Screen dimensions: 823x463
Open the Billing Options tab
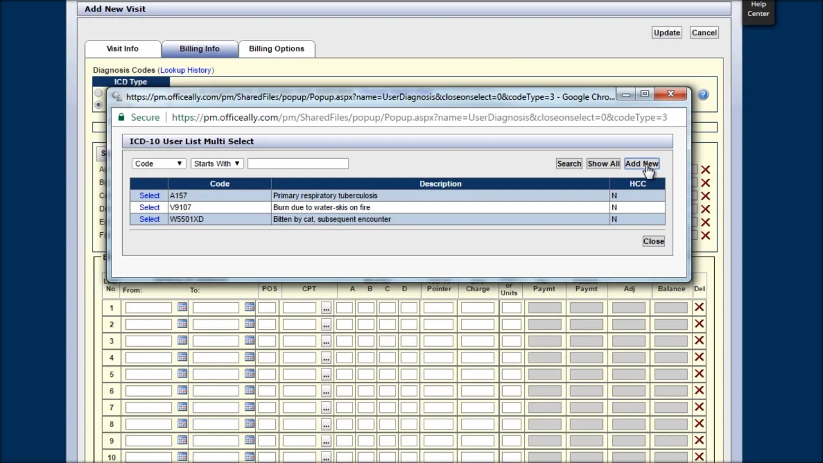[x=276, y=49]
